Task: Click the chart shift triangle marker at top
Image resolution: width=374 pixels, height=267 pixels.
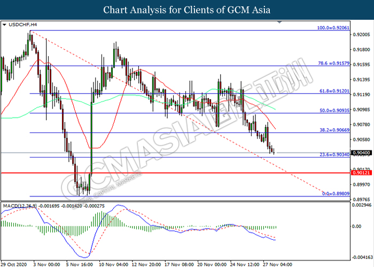Action: tap(279, 22)
